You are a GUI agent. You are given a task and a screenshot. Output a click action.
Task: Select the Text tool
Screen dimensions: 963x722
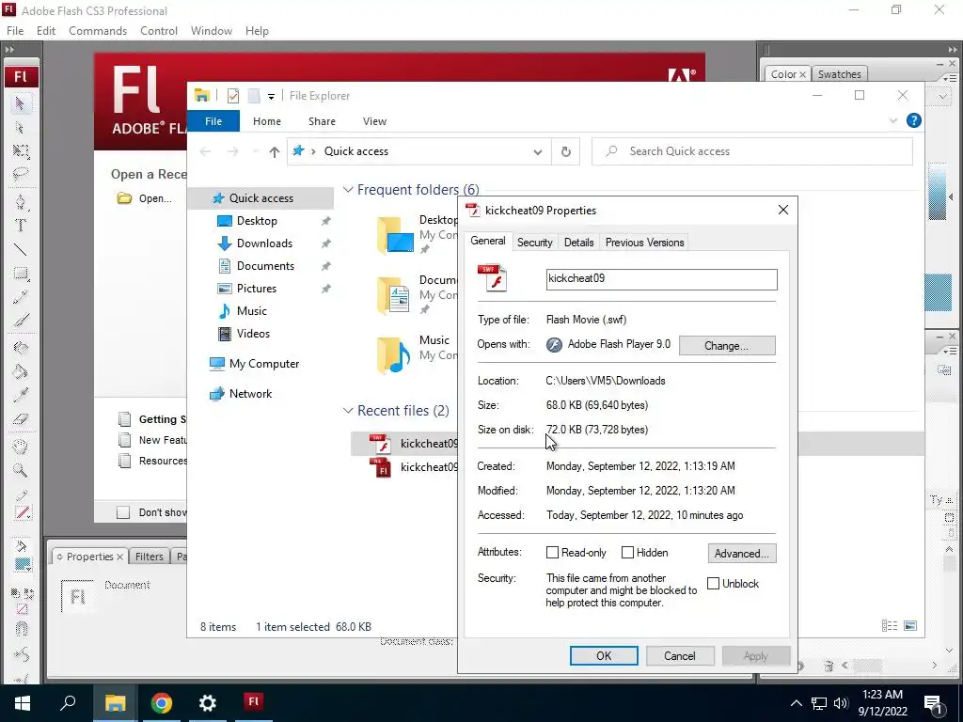[21, 226]
